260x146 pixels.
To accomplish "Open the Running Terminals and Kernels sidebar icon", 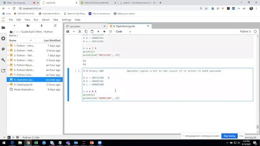I will tap(3, 39).
